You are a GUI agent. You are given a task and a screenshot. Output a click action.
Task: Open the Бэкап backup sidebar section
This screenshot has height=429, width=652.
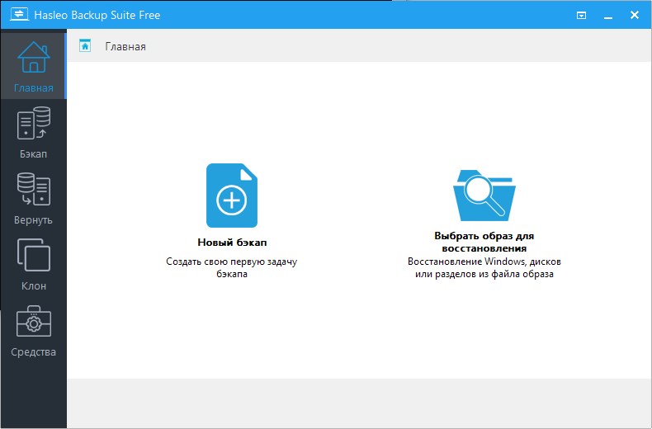(33, 132)
